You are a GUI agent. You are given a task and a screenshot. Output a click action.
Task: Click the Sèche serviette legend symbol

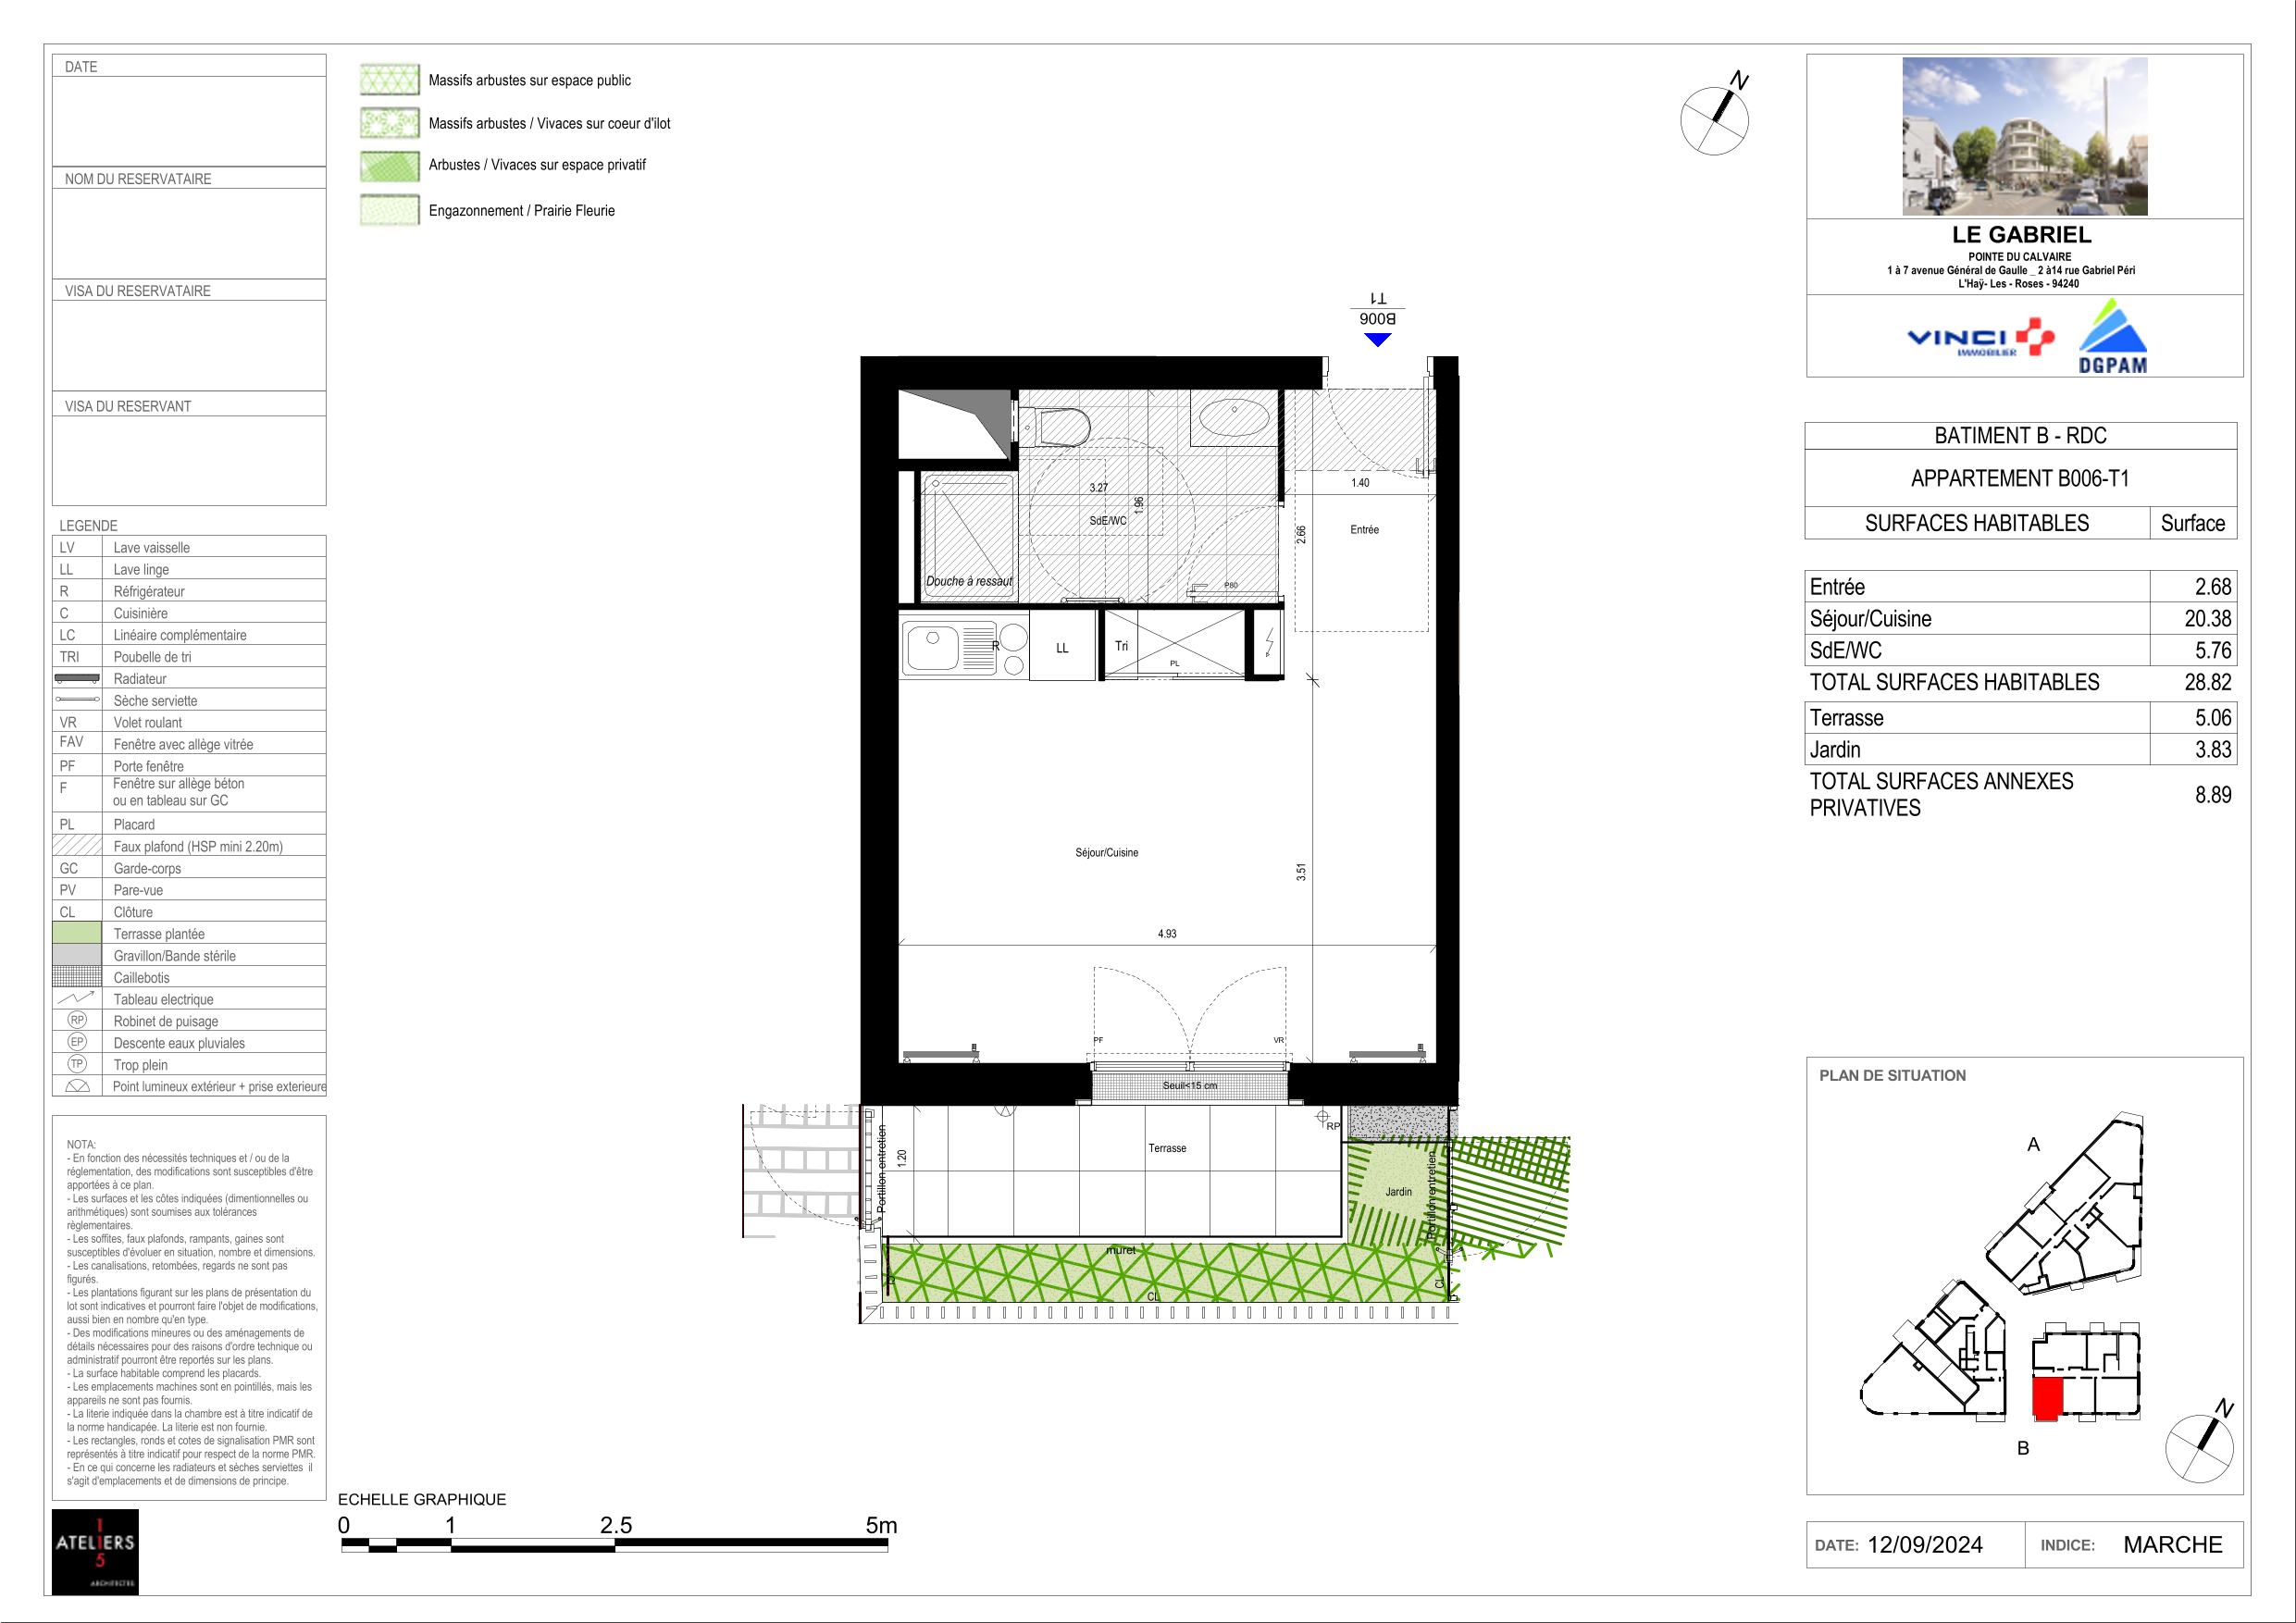[x=77, y=699]
